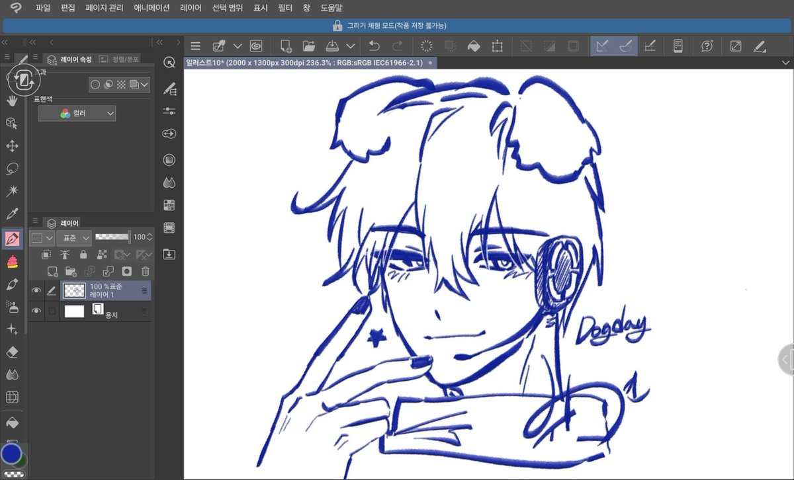
Task: Click the Undo arrow in command bar
Action: click(375, 46)
